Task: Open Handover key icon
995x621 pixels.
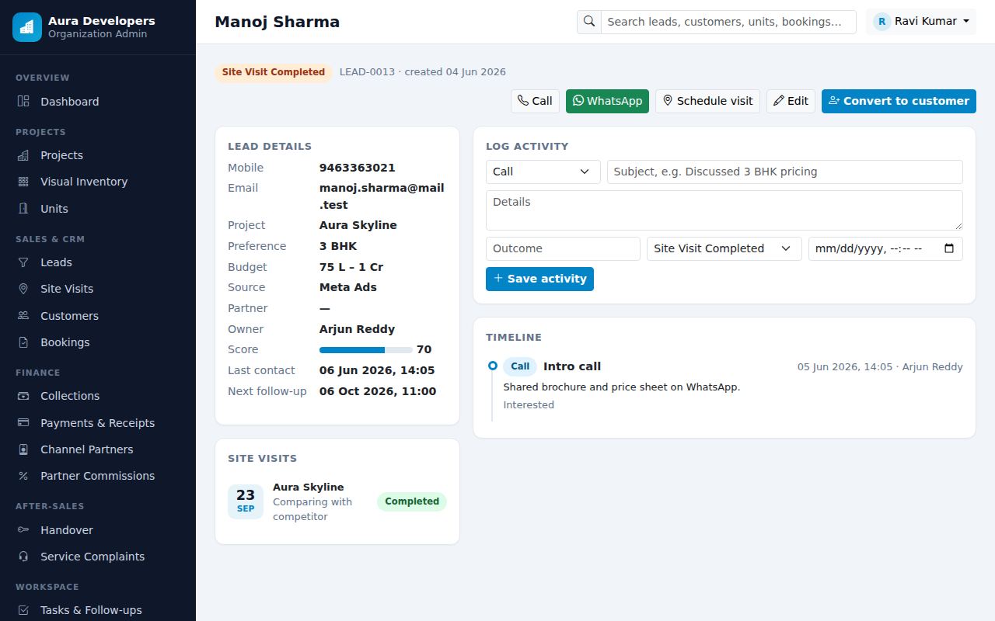Action: coord(23,530)
